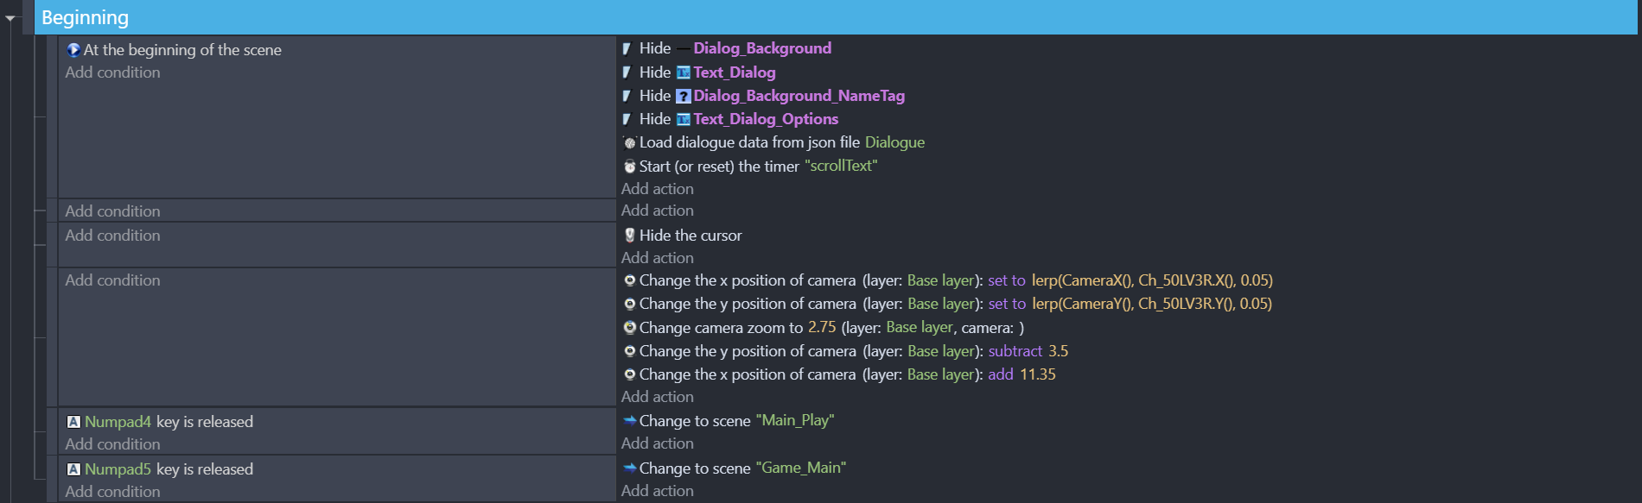The image size is (1642, 503).
Task: Click the Text_Dialog object icon
Action: 684,72
